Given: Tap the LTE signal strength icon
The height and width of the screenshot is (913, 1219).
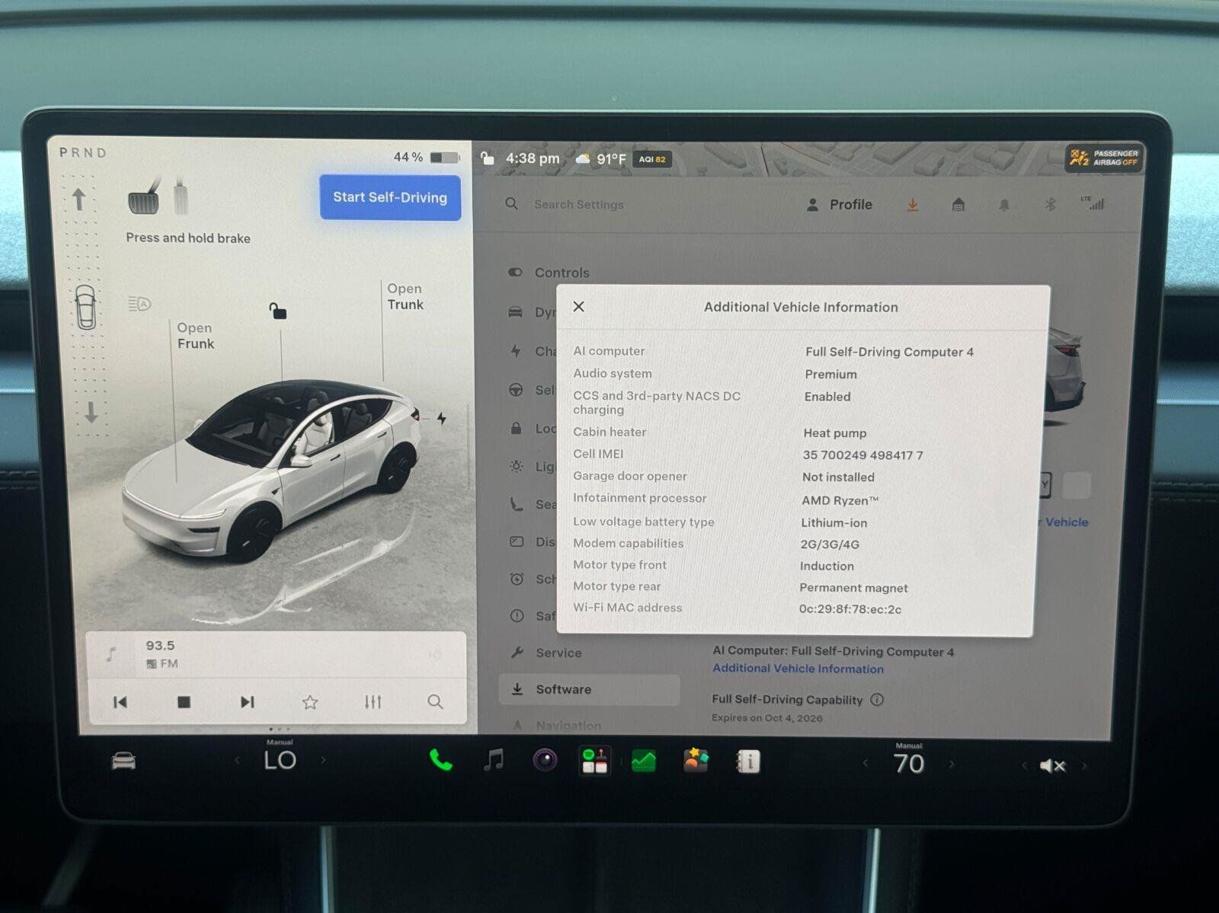Looking at the screenshot, I should (x=1093, y=203).
